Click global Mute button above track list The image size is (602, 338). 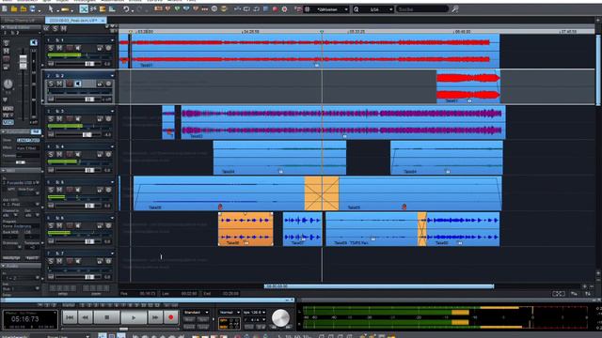click(x=64, y=28)
